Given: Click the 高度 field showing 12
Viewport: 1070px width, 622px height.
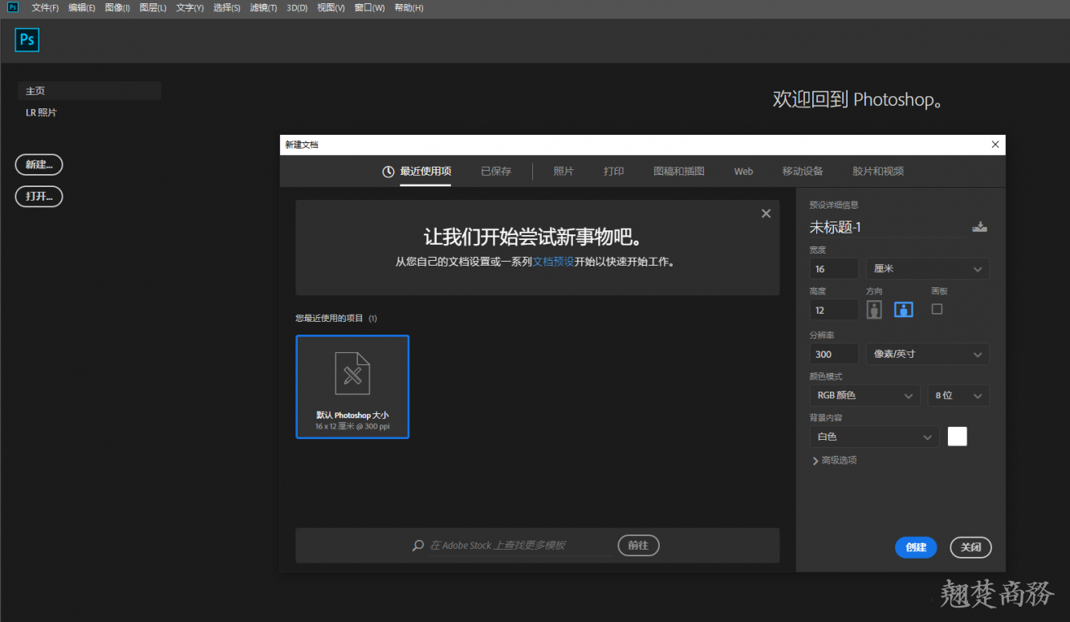Looking at the screenshot, I should coord(834,310).
